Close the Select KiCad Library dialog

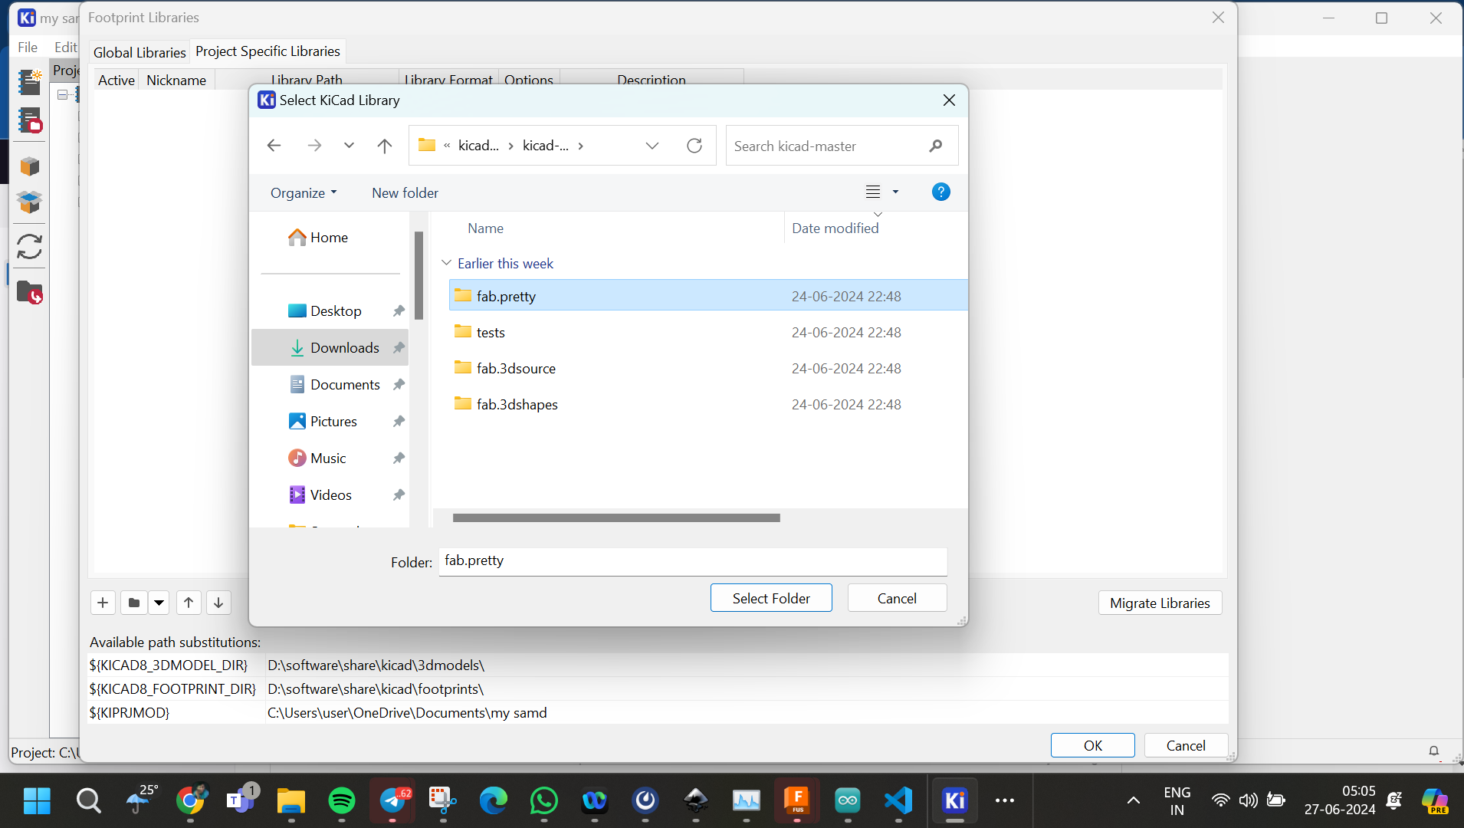(x=949, y=100)
